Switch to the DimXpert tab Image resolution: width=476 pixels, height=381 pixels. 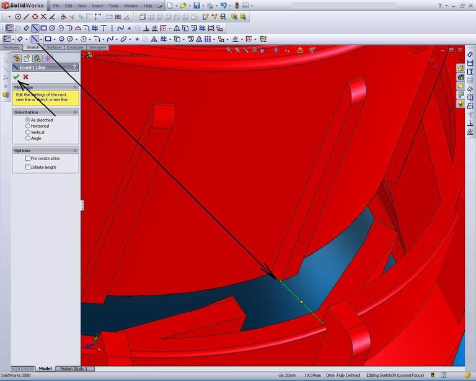coord(98,47)
